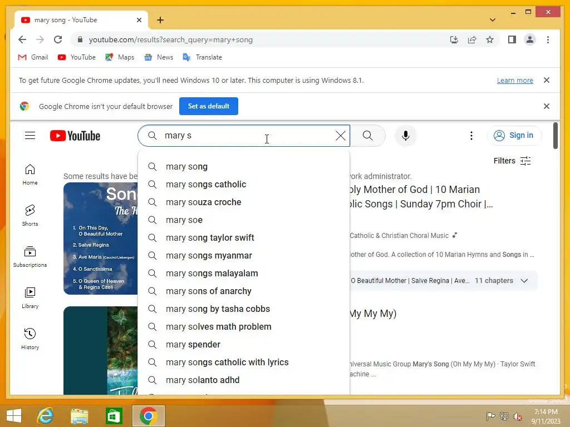Choose suggestion 'mary songs malayalam'
570x427 pixels.
(x=244, y=273)
